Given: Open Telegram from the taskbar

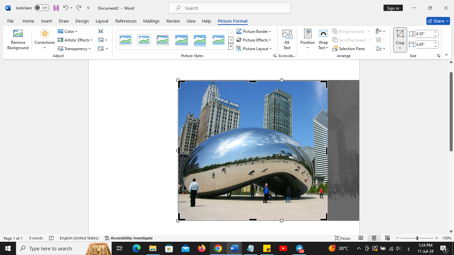Looking at the screenshot, I should tap(299, 248).
